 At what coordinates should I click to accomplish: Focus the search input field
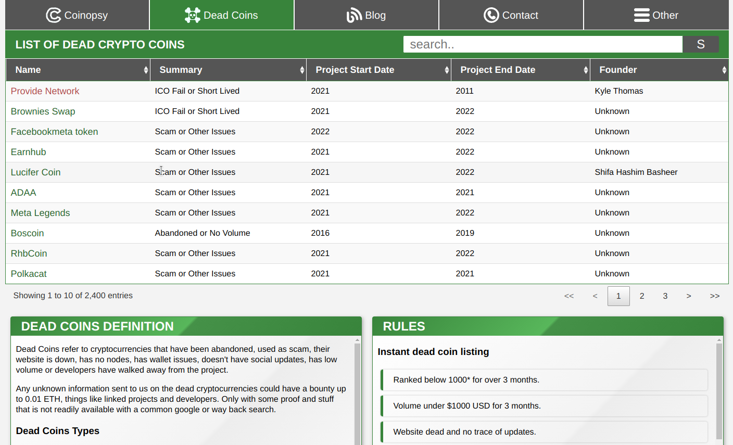tap(543, 44)
